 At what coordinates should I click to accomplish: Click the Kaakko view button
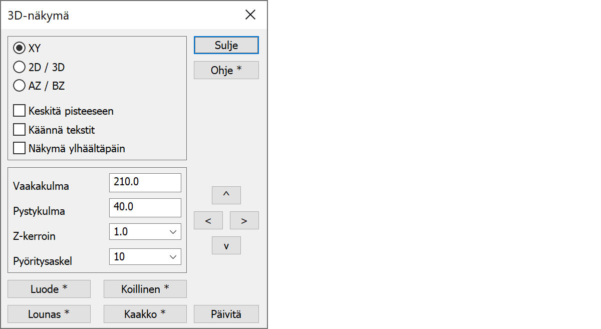coord(145,314)
